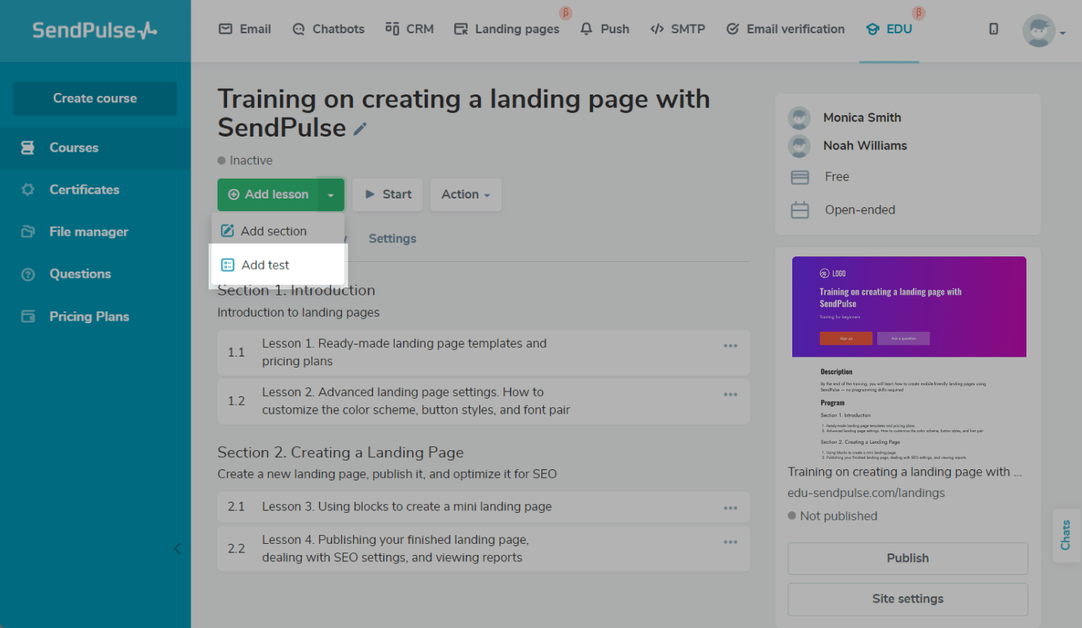Screen dimensions: 1082x628
Task: Start the course with the Start button
Action: tap(387, 195)
